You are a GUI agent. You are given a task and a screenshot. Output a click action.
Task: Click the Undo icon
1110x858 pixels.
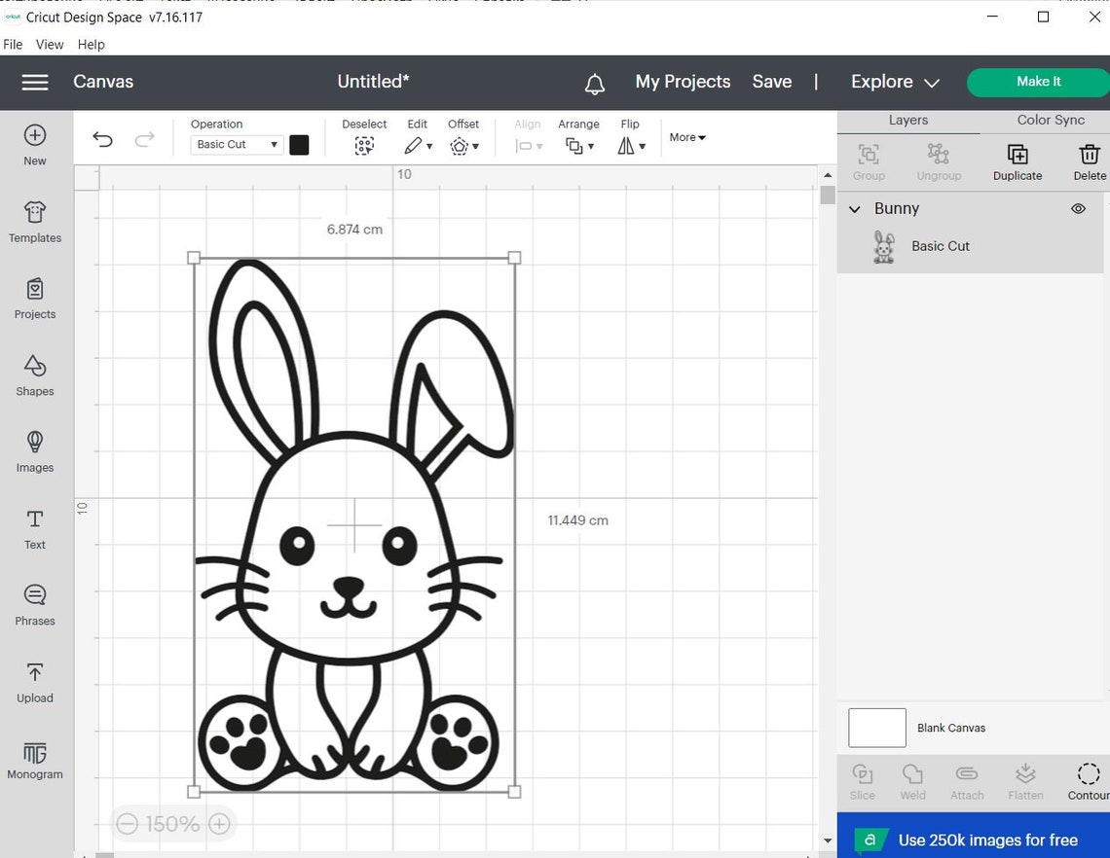point(102,139)
